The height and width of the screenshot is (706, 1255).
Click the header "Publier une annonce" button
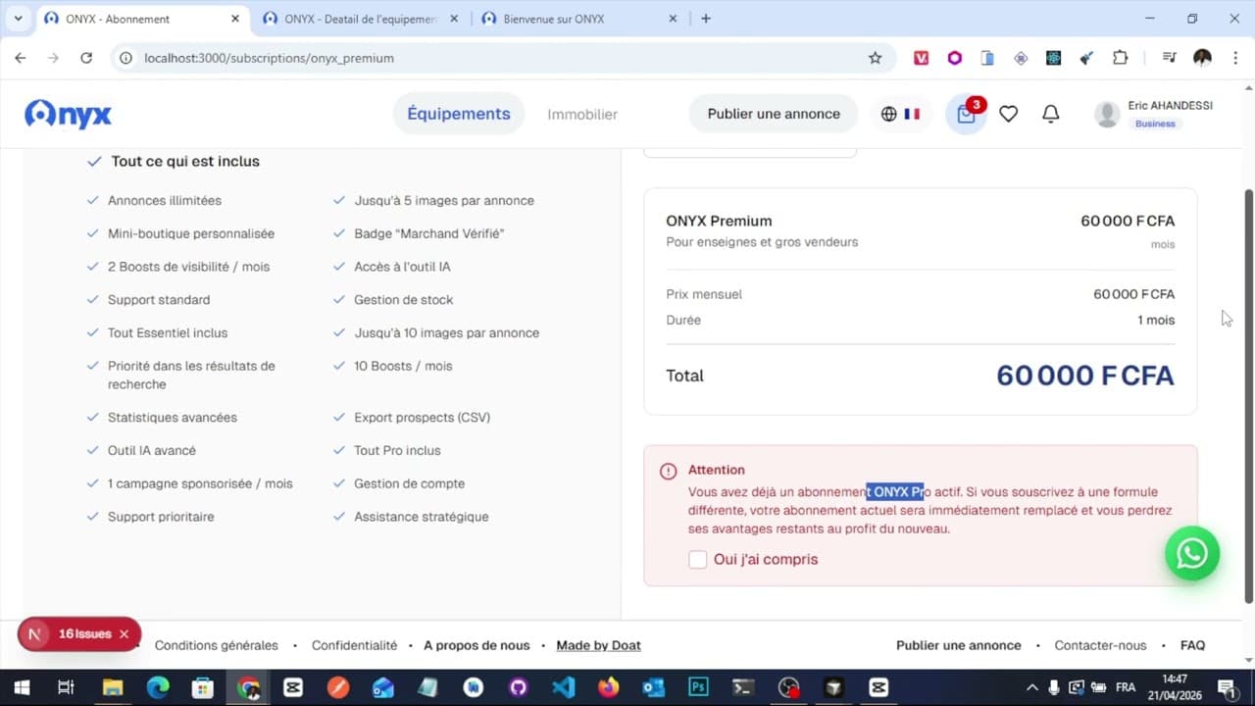(774, 114)
